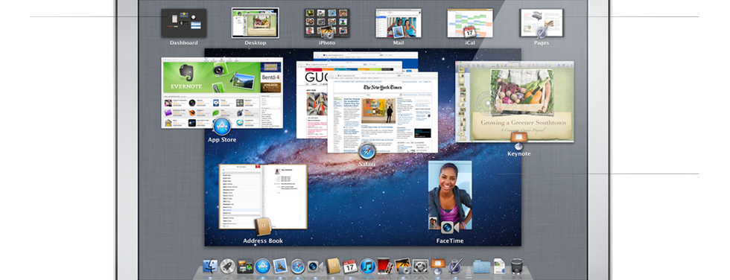Open System Preferences gear icon in Dock
The image size is (730, 280).
[x=420, y=266]
